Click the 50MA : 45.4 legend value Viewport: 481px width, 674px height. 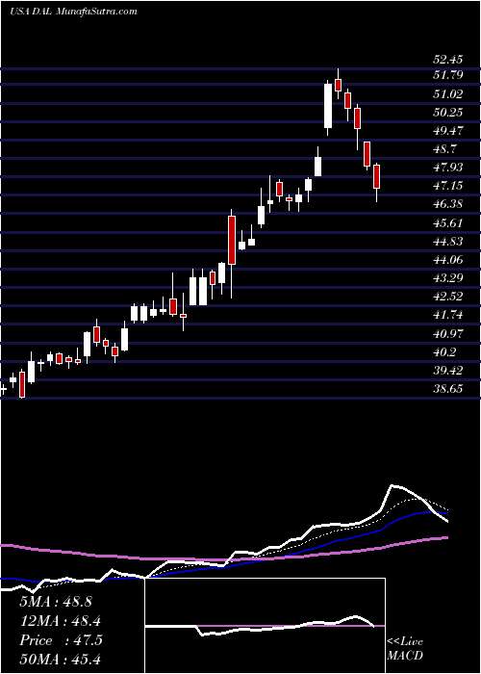[60, 659]
